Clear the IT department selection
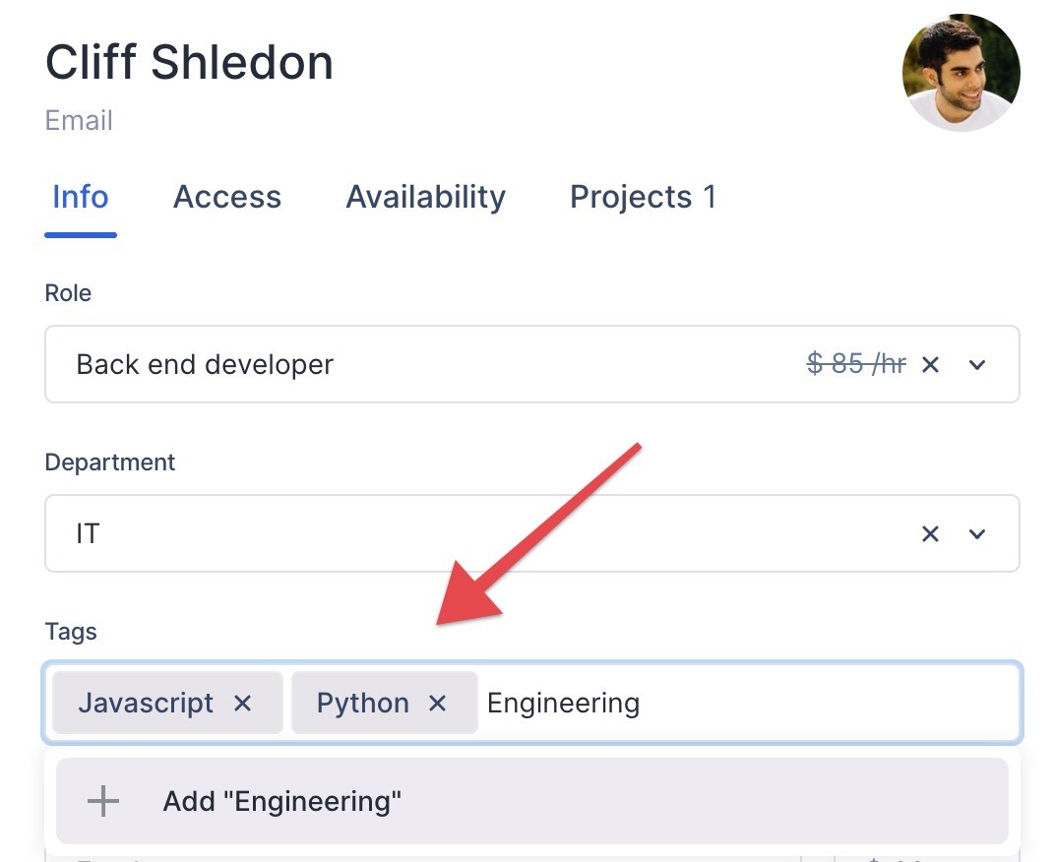The height and width of the screenshot is (862, 1053). click(x=930, y=534)
